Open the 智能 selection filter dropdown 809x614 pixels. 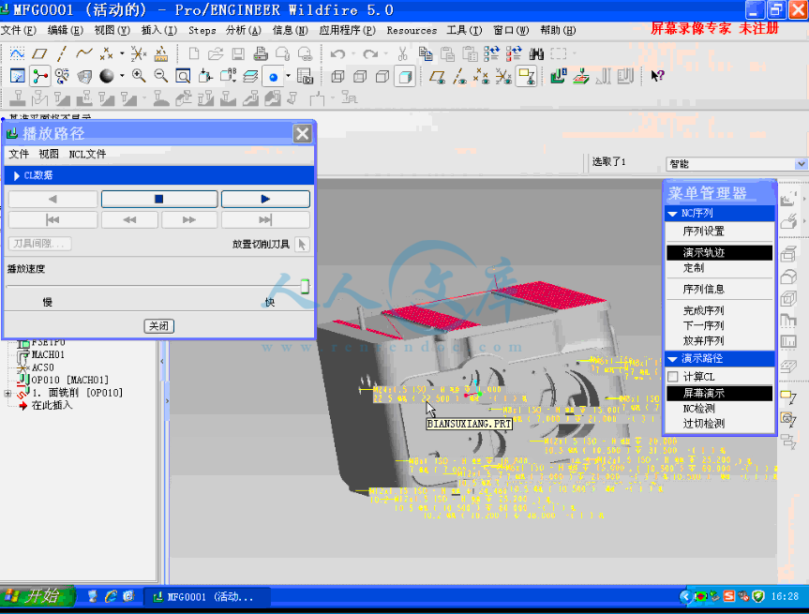801,164
